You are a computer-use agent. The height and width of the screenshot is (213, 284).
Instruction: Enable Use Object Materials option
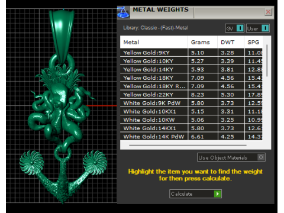pos(231,157)
